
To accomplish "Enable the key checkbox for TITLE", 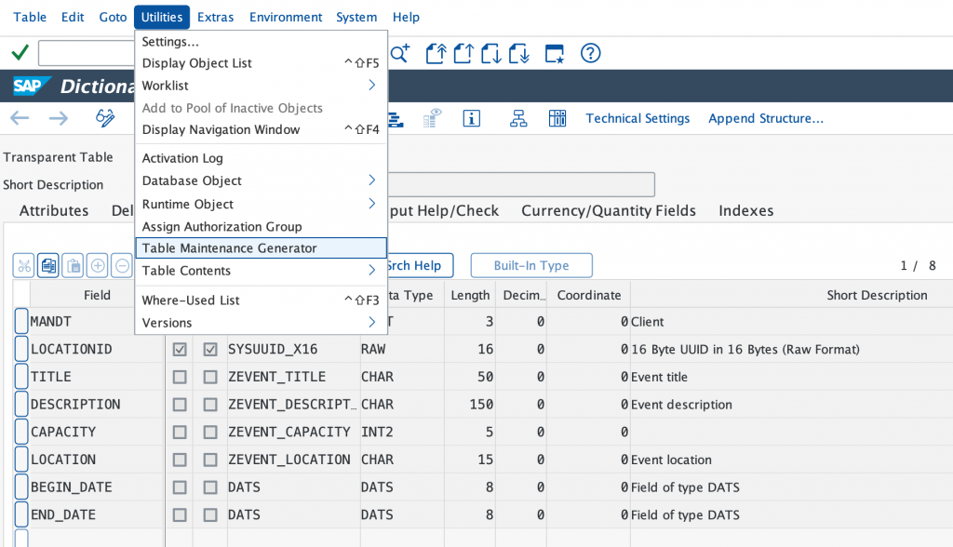I will coord(180,376).
